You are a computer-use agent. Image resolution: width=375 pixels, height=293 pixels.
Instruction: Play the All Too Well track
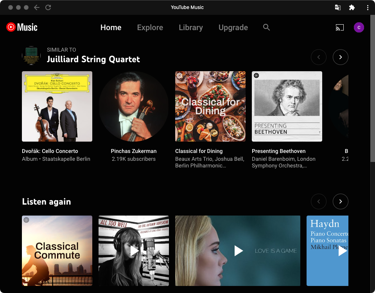point(134,251)
